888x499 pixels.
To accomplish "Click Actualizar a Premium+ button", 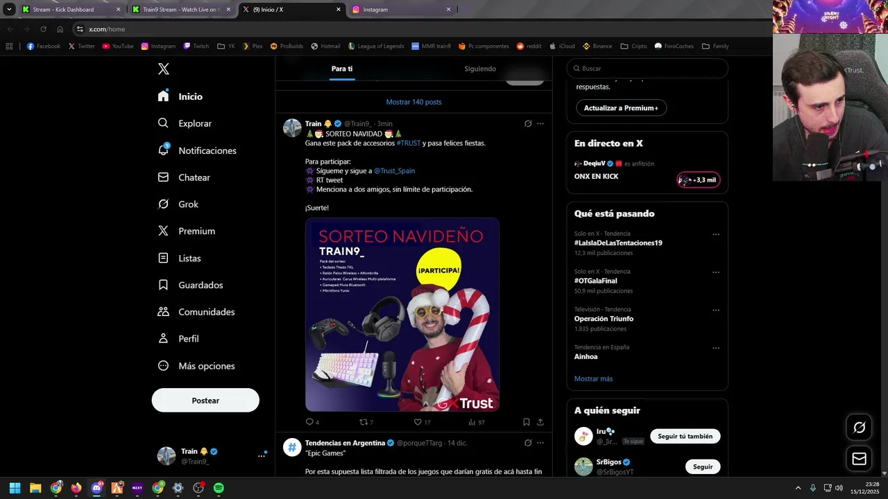I will 621,108.
